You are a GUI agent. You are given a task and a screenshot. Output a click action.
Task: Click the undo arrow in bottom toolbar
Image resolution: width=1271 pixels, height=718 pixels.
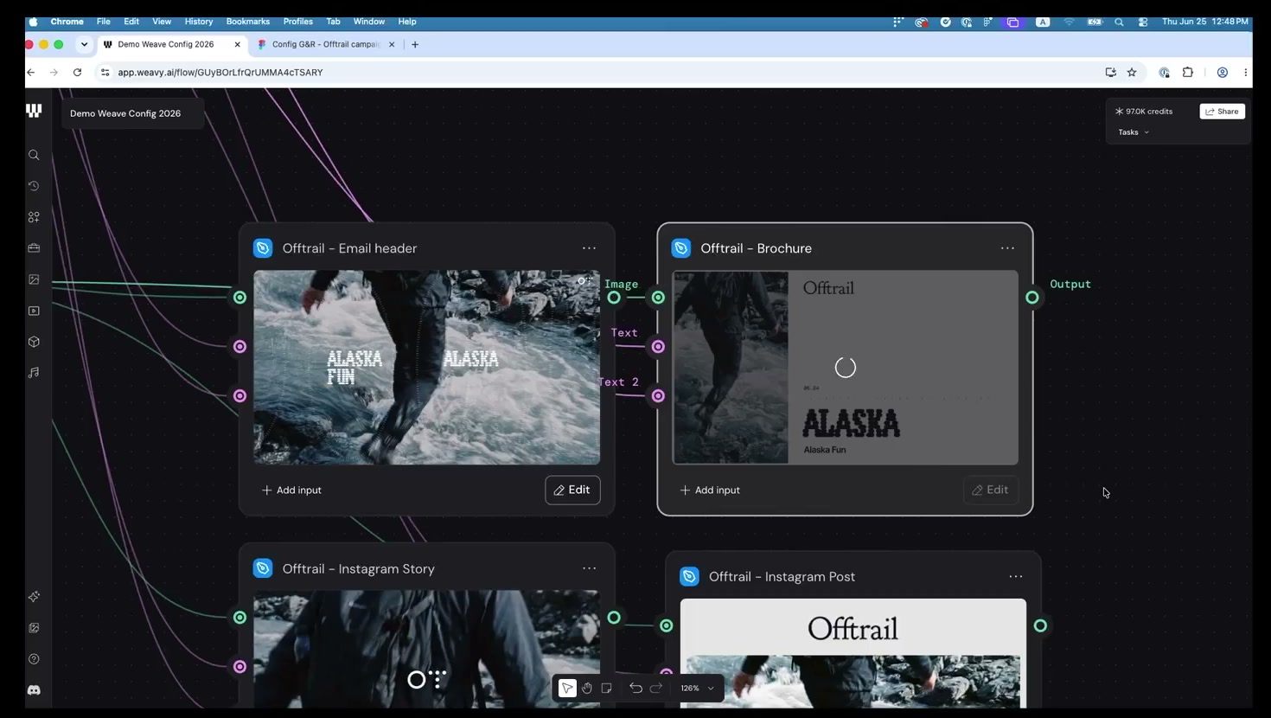[635, 688]
